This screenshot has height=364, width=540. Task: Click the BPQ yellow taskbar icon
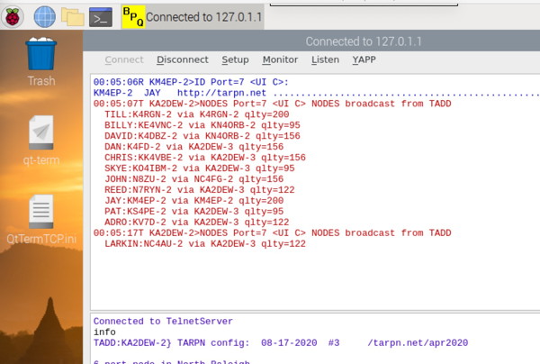pyautogui.click(x=133, y=17)
